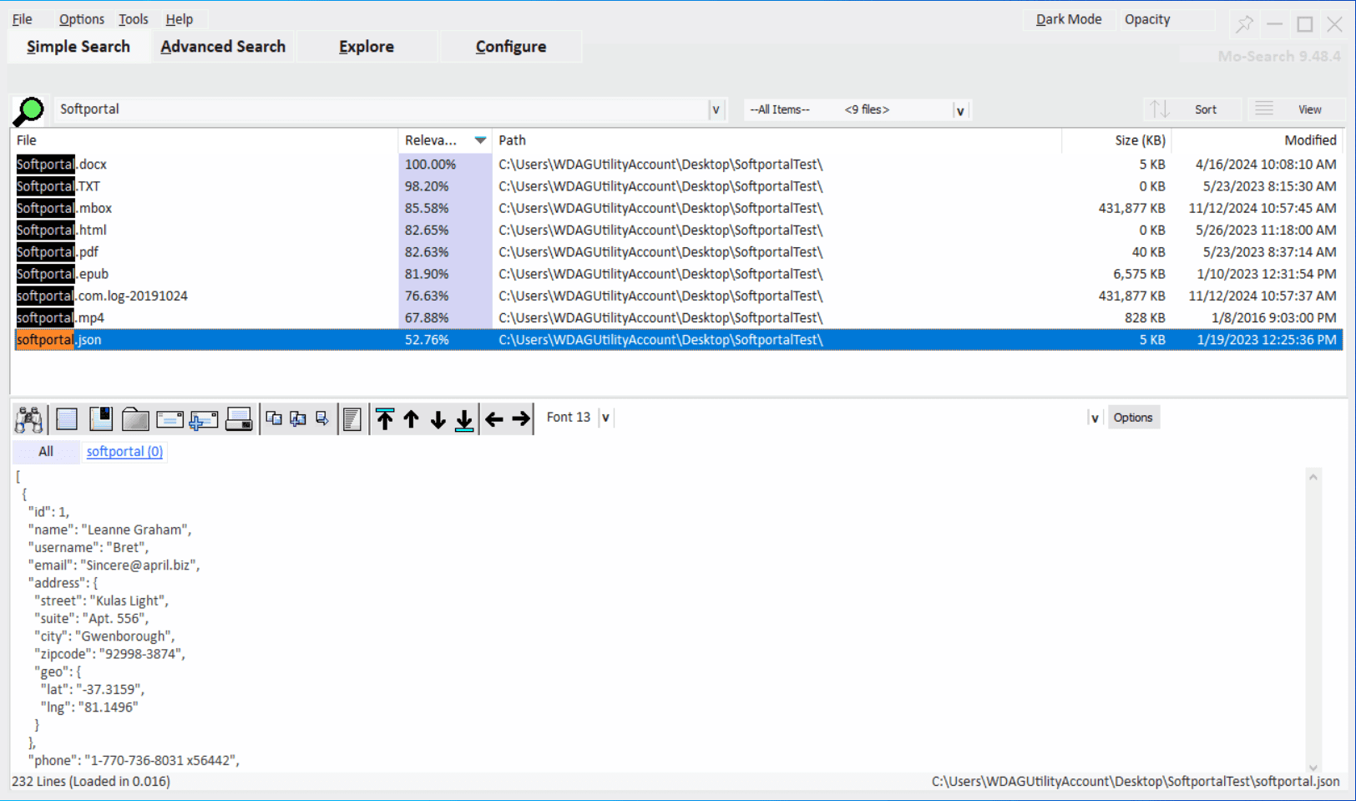Click the viewer Options button

click(1132, 418)
